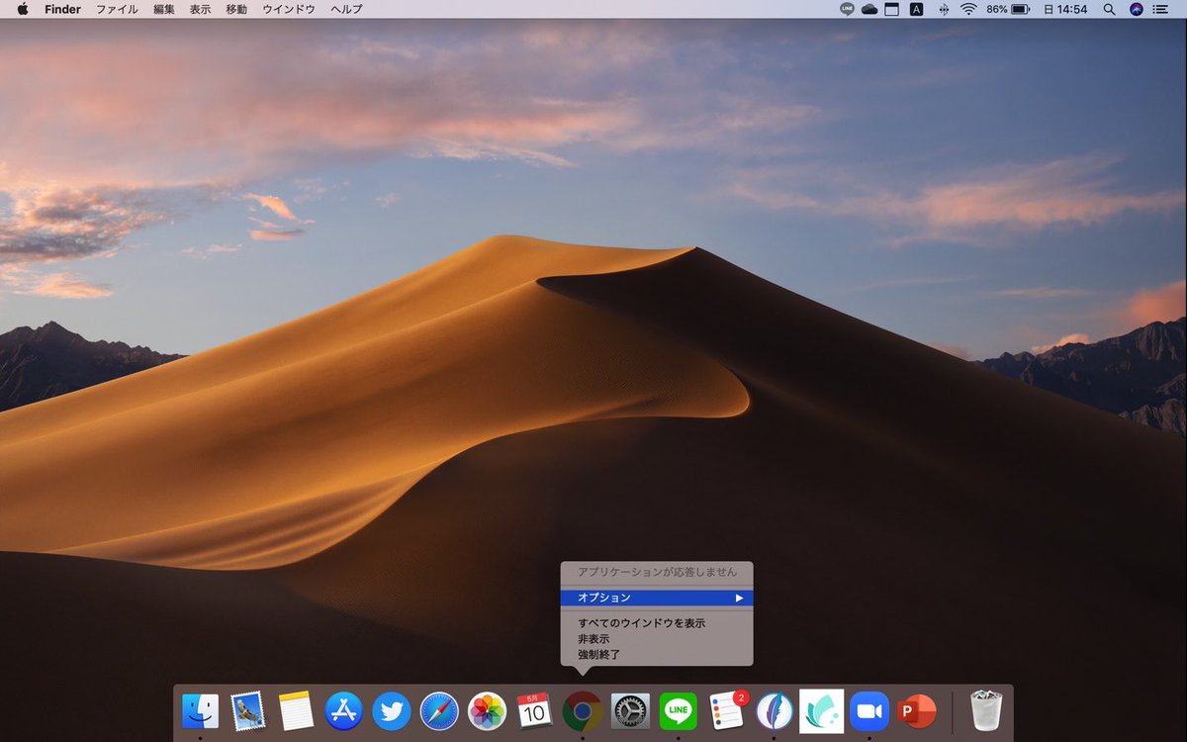1187x742 pixels.
Task: Open the 編集 menu
Action: 164,9
